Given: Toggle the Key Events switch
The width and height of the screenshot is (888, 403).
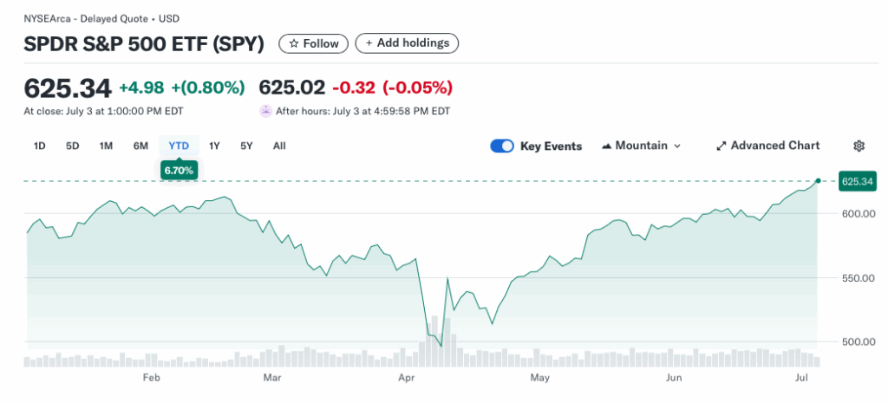Looking at the screenshot, I should coord(502,146).
